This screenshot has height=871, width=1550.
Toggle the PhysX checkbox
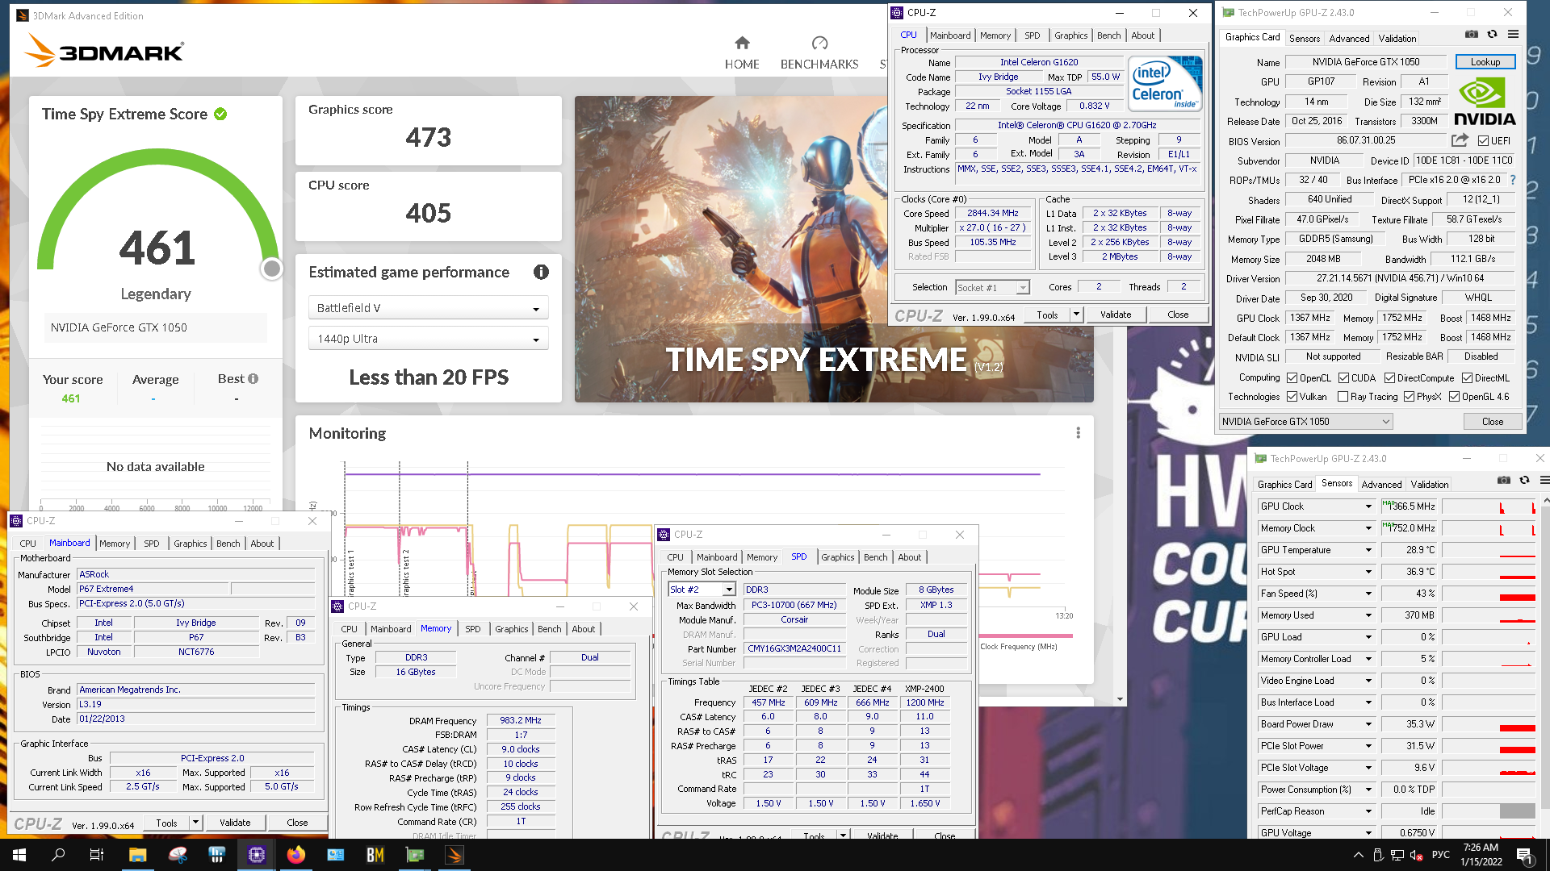(x=1409, y=397)
